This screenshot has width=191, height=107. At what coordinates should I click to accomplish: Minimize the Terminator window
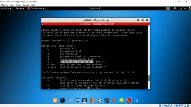click(138, 20)
